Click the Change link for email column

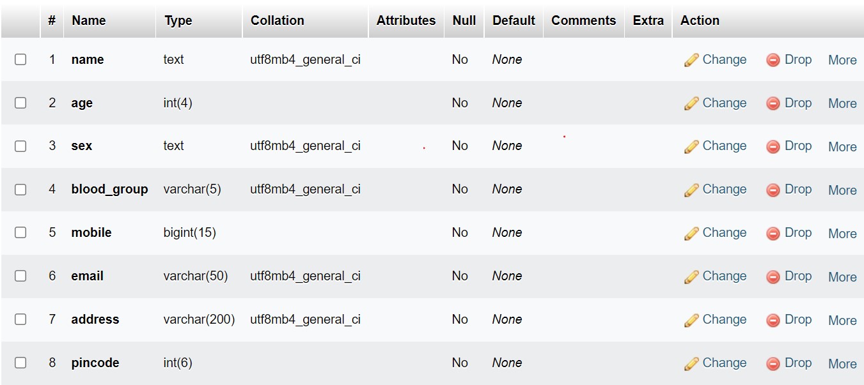[x=724, y=276]
